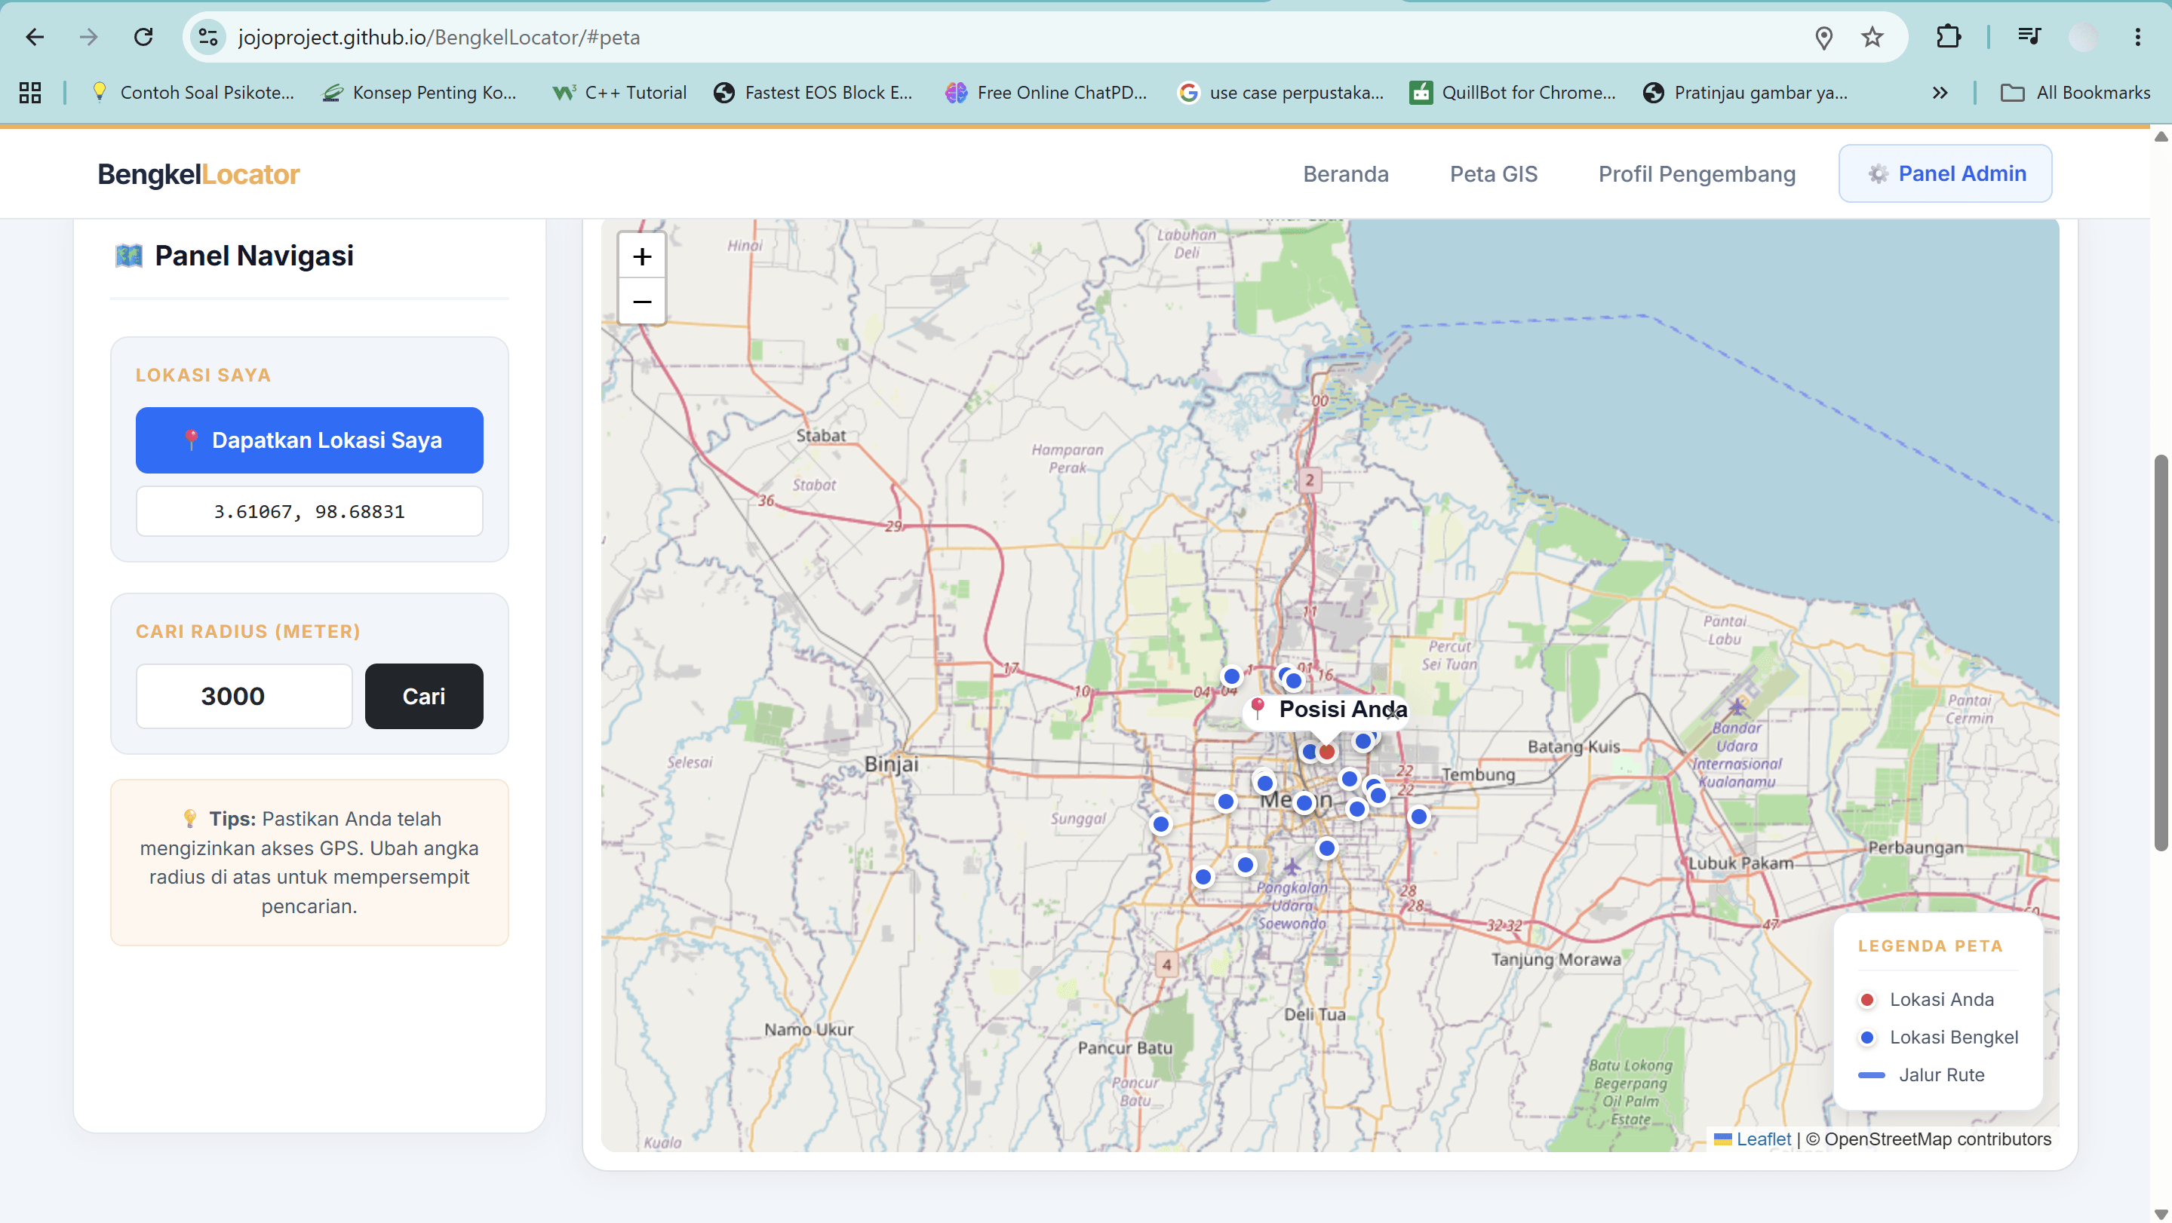The image size is (2172, 1223).
Task: Click the address bar URL
Action: [438, 37]
